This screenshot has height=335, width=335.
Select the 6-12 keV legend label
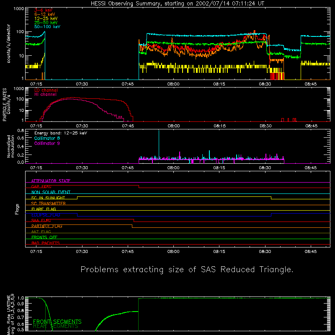pyautogui.click(x=45, y=14)
